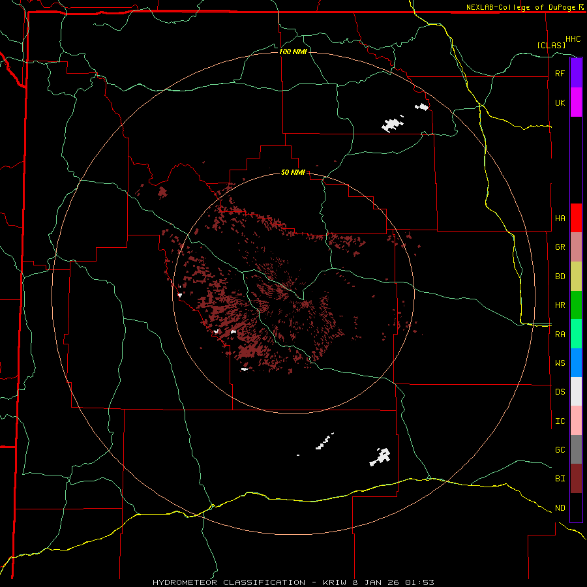This screenshot has width=587, height=587.
Task: Select the yellow BD legend color
Action: pos(576,277)
